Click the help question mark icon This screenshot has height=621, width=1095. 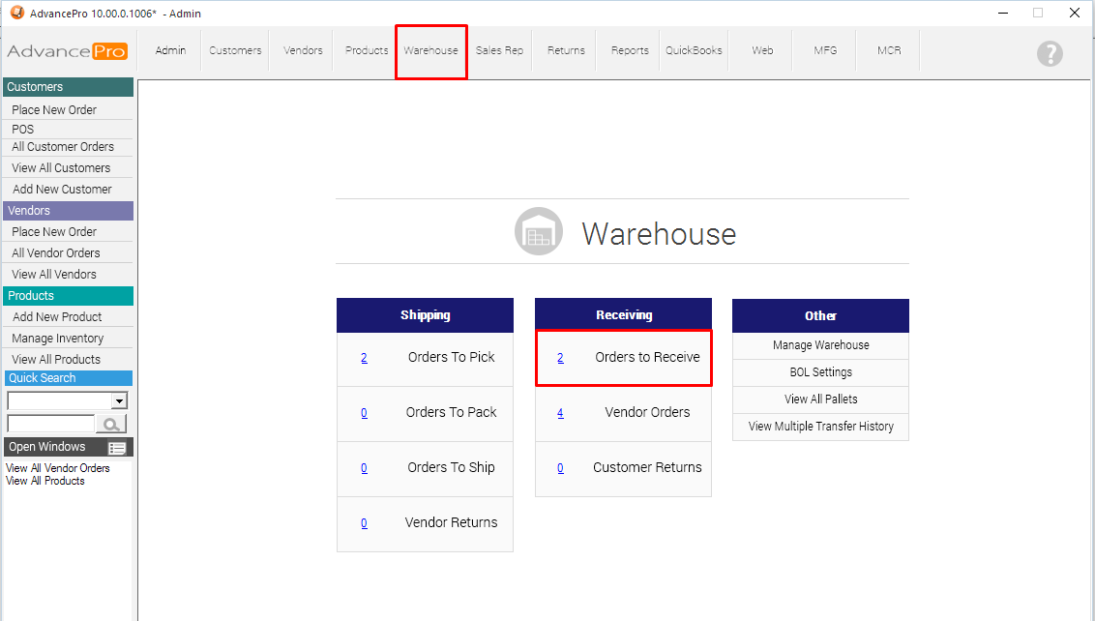pos(1050,53)
